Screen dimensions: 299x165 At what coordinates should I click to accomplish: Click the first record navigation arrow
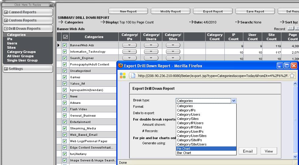[x=290, y=29]
